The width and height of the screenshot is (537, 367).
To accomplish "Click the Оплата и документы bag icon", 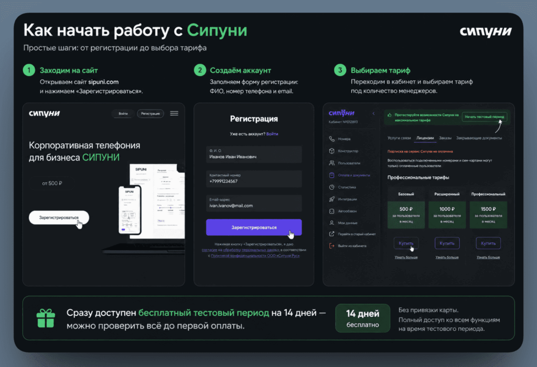I will pos(331,175).
